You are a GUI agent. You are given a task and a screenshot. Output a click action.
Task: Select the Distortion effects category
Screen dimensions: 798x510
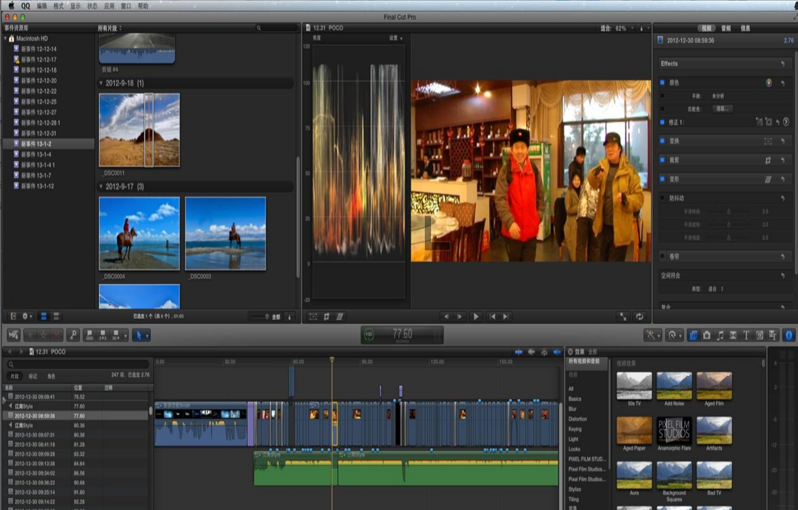[577, 419]
